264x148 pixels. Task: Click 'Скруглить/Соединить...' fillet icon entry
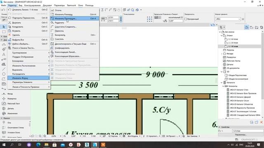(74, 27)
